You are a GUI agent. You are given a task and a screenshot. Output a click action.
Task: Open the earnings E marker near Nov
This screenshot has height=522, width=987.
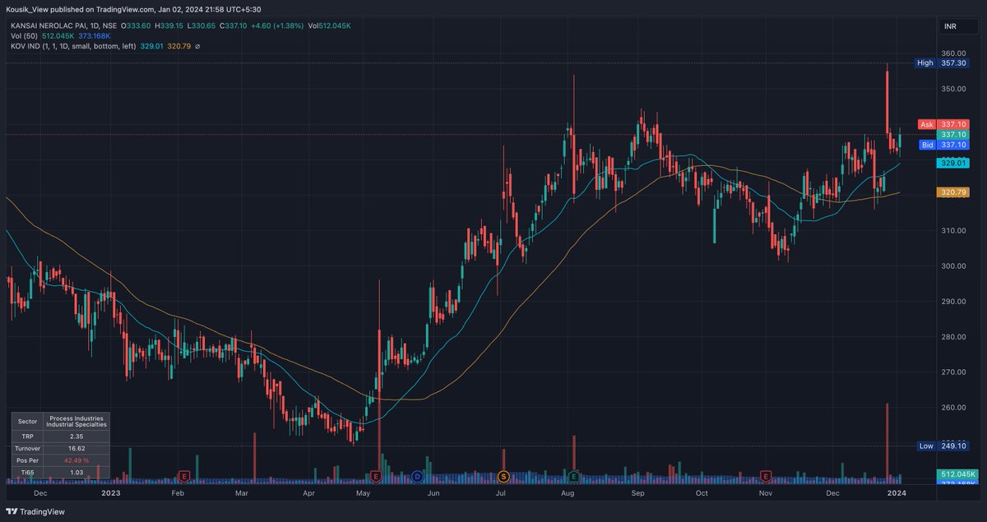(766, 476)
